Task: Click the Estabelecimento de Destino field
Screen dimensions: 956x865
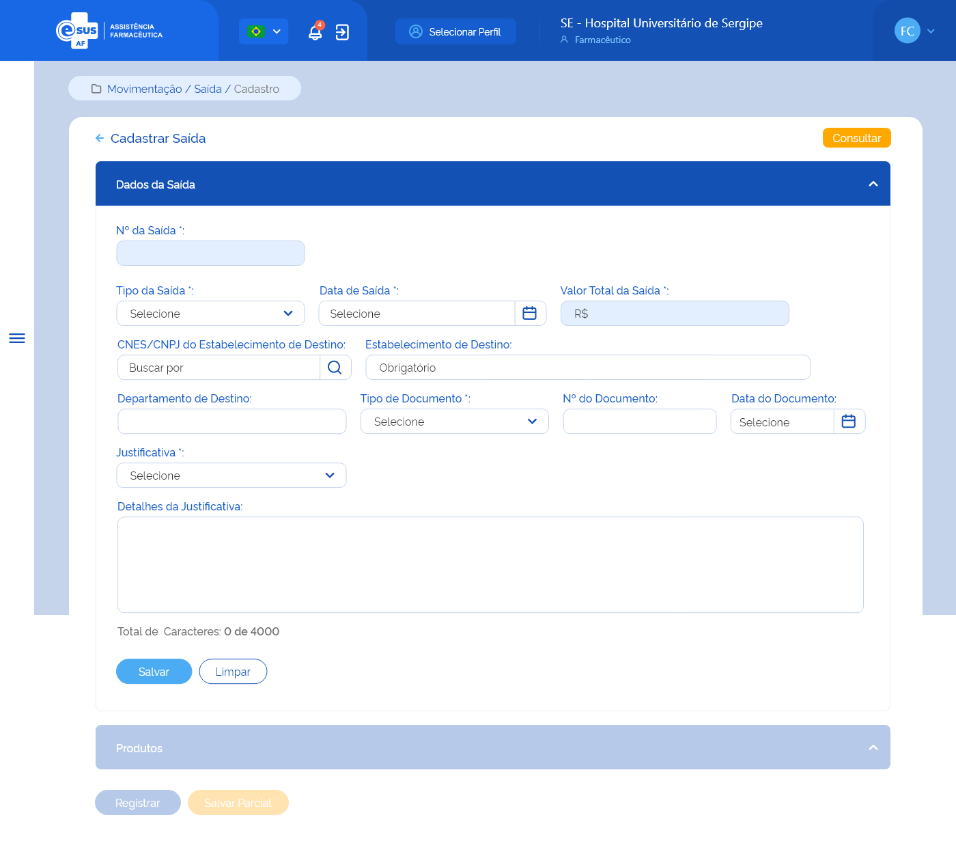Action: tap(588, 368)
